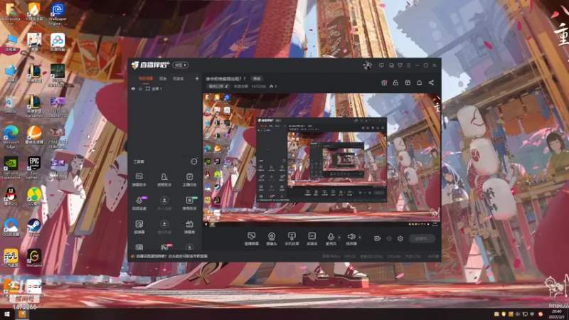Add a new scene with plus button

point(197,78)
